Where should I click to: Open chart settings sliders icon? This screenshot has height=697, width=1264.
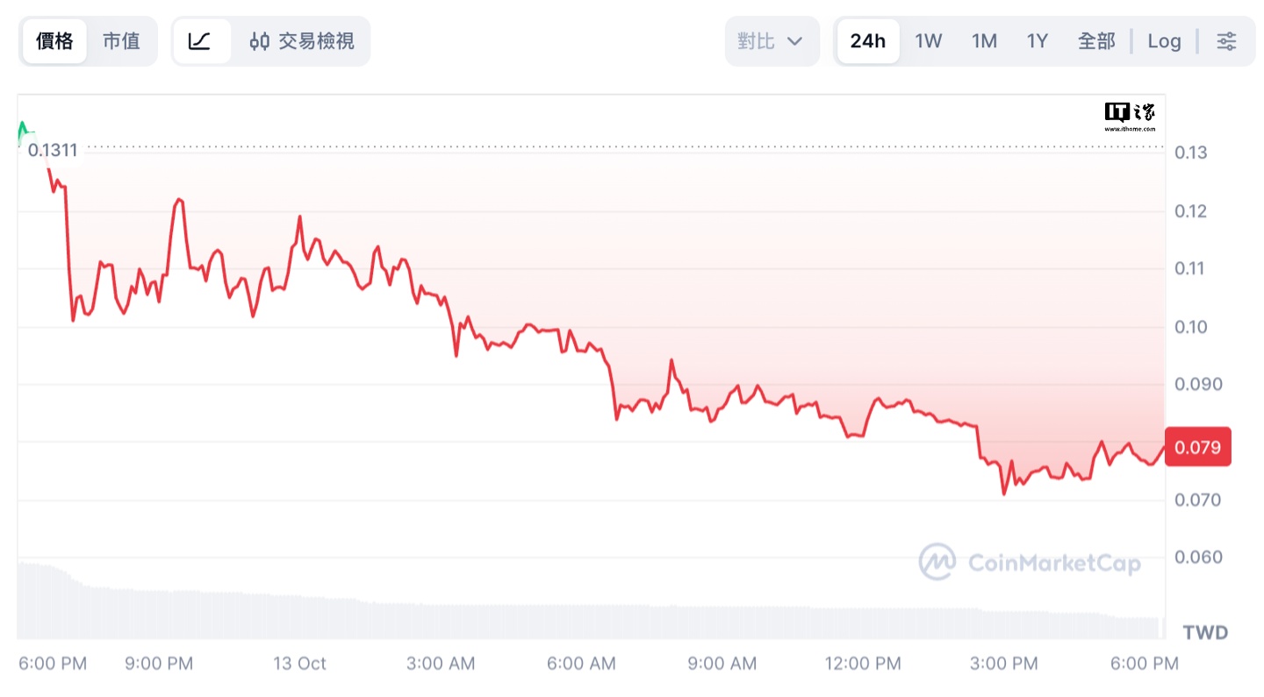[x=1226, y=41]
